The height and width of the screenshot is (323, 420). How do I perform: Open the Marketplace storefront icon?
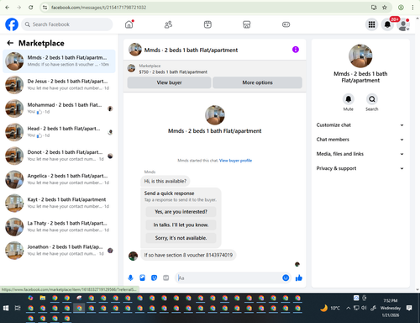(247, 24)
